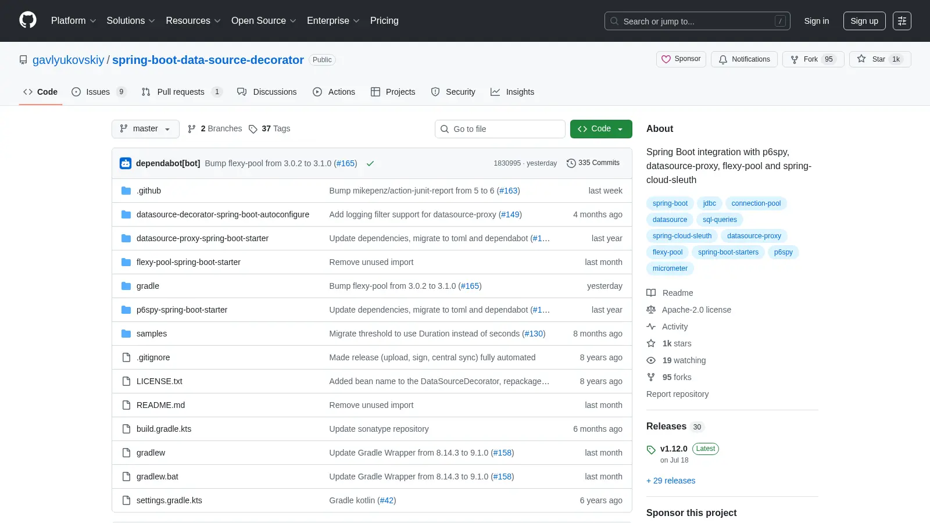Open the master branch dropdown

(145, 129)
